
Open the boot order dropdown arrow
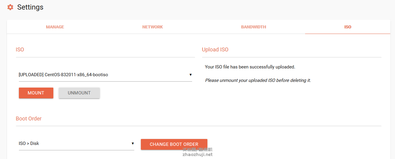tap(133, 143)
